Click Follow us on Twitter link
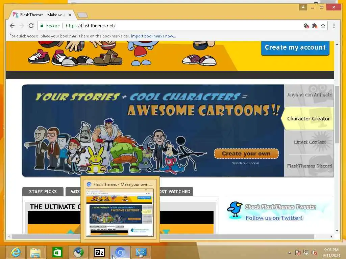Screen dimensions: 346x259 click(274, 218)
